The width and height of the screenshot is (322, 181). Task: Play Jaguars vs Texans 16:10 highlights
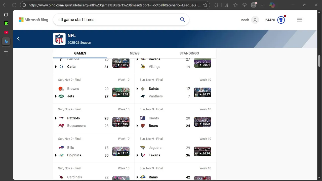203,151
